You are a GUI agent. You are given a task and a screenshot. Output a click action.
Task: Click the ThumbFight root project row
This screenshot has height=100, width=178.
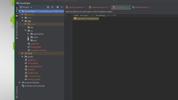[41, 11]
